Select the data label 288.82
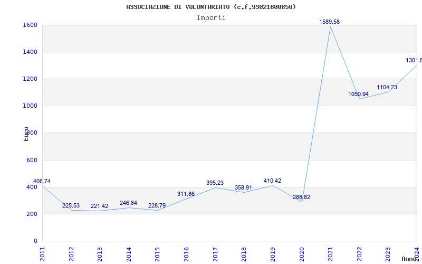The width and height of the screenshot is (422, 264). pos(301,197)
